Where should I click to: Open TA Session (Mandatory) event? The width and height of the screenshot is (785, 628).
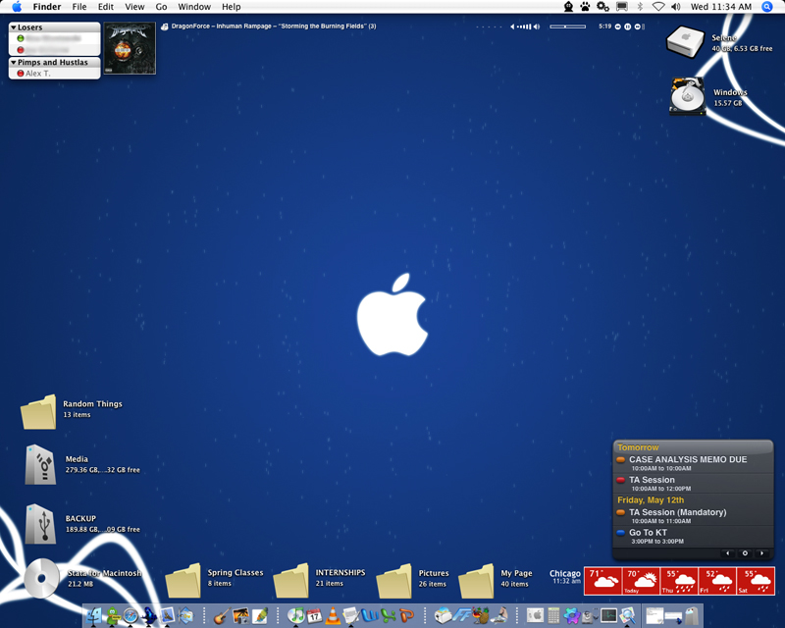pyautogui.click(x=693, y=516)
